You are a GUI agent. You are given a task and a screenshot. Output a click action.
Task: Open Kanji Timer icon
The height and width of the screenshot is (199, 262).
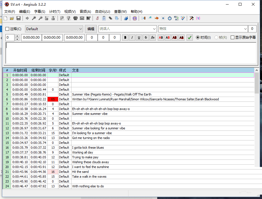tap(176, 18)
